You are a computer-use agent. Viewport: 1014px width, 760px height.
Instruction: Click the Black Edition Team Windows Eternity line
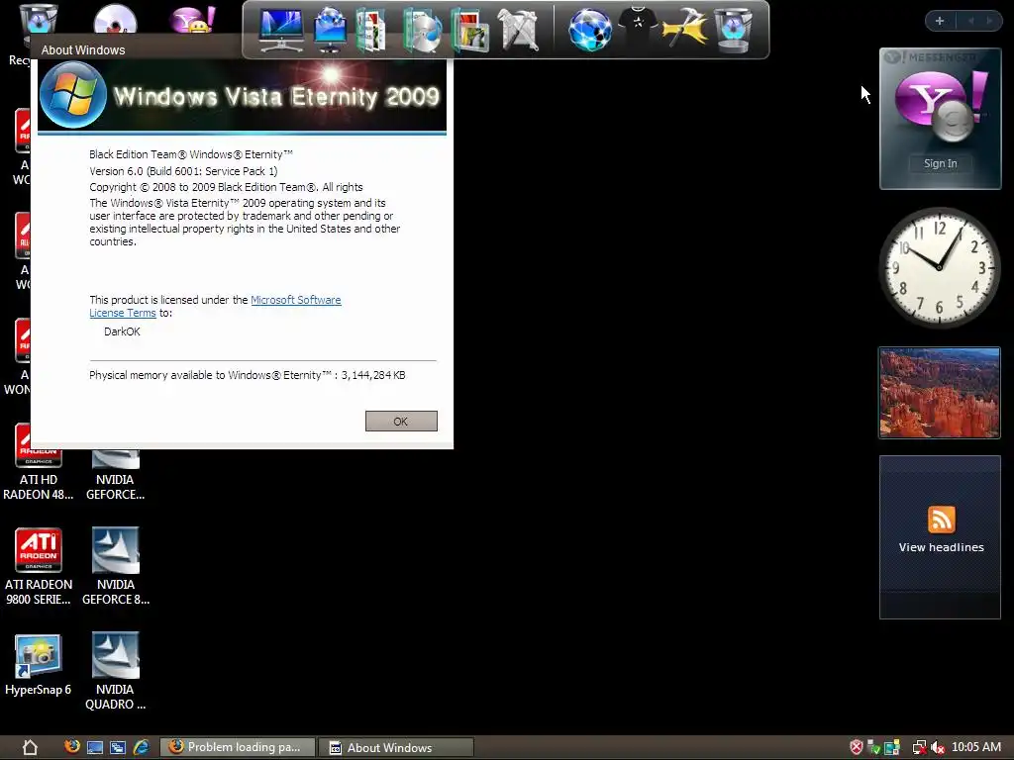[x=191, y=154]
